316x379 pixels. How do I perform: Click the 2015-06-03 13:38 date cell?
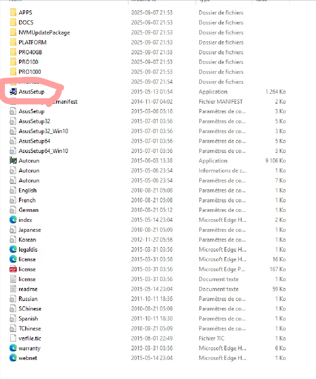152,161
